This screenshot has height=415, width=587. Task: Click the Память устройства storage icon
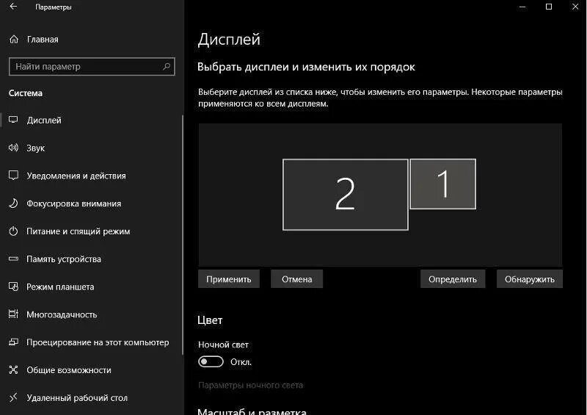coord(13,259)
